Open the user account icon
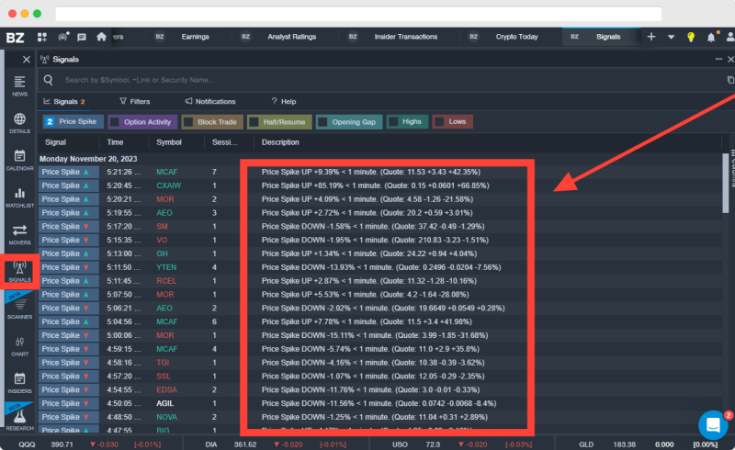 [x=730, y=37]
